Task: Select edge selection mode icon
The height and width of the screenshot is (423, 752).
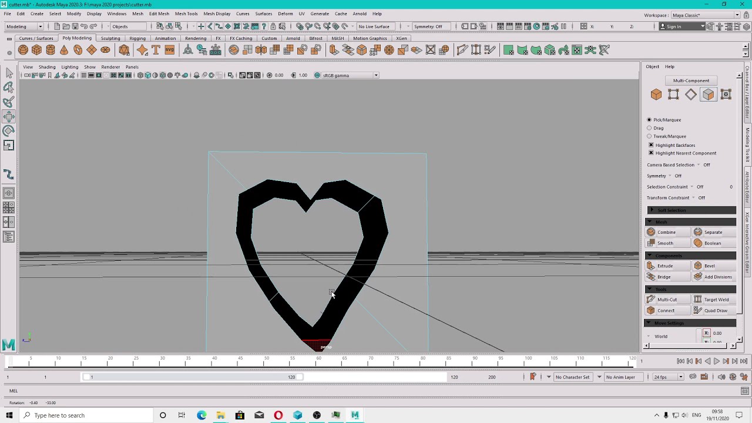Action: pyautogui.click(x=691, y=95)
